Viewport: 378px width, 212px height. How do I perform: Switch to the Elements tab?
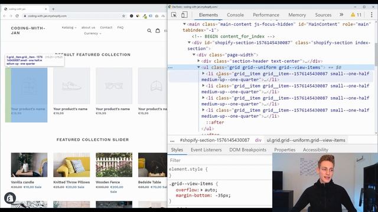tap(208, 15)
